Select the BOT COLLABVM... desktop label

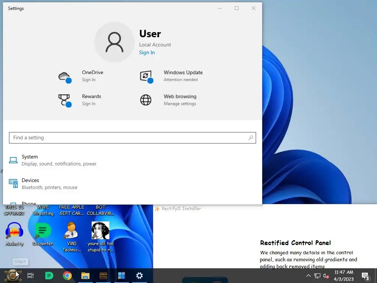click(x=101, y=210)
